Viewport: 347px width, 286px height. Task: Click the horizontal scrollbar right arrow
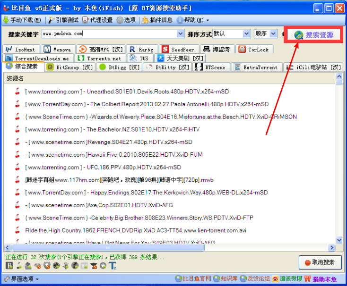click(331, 247)
